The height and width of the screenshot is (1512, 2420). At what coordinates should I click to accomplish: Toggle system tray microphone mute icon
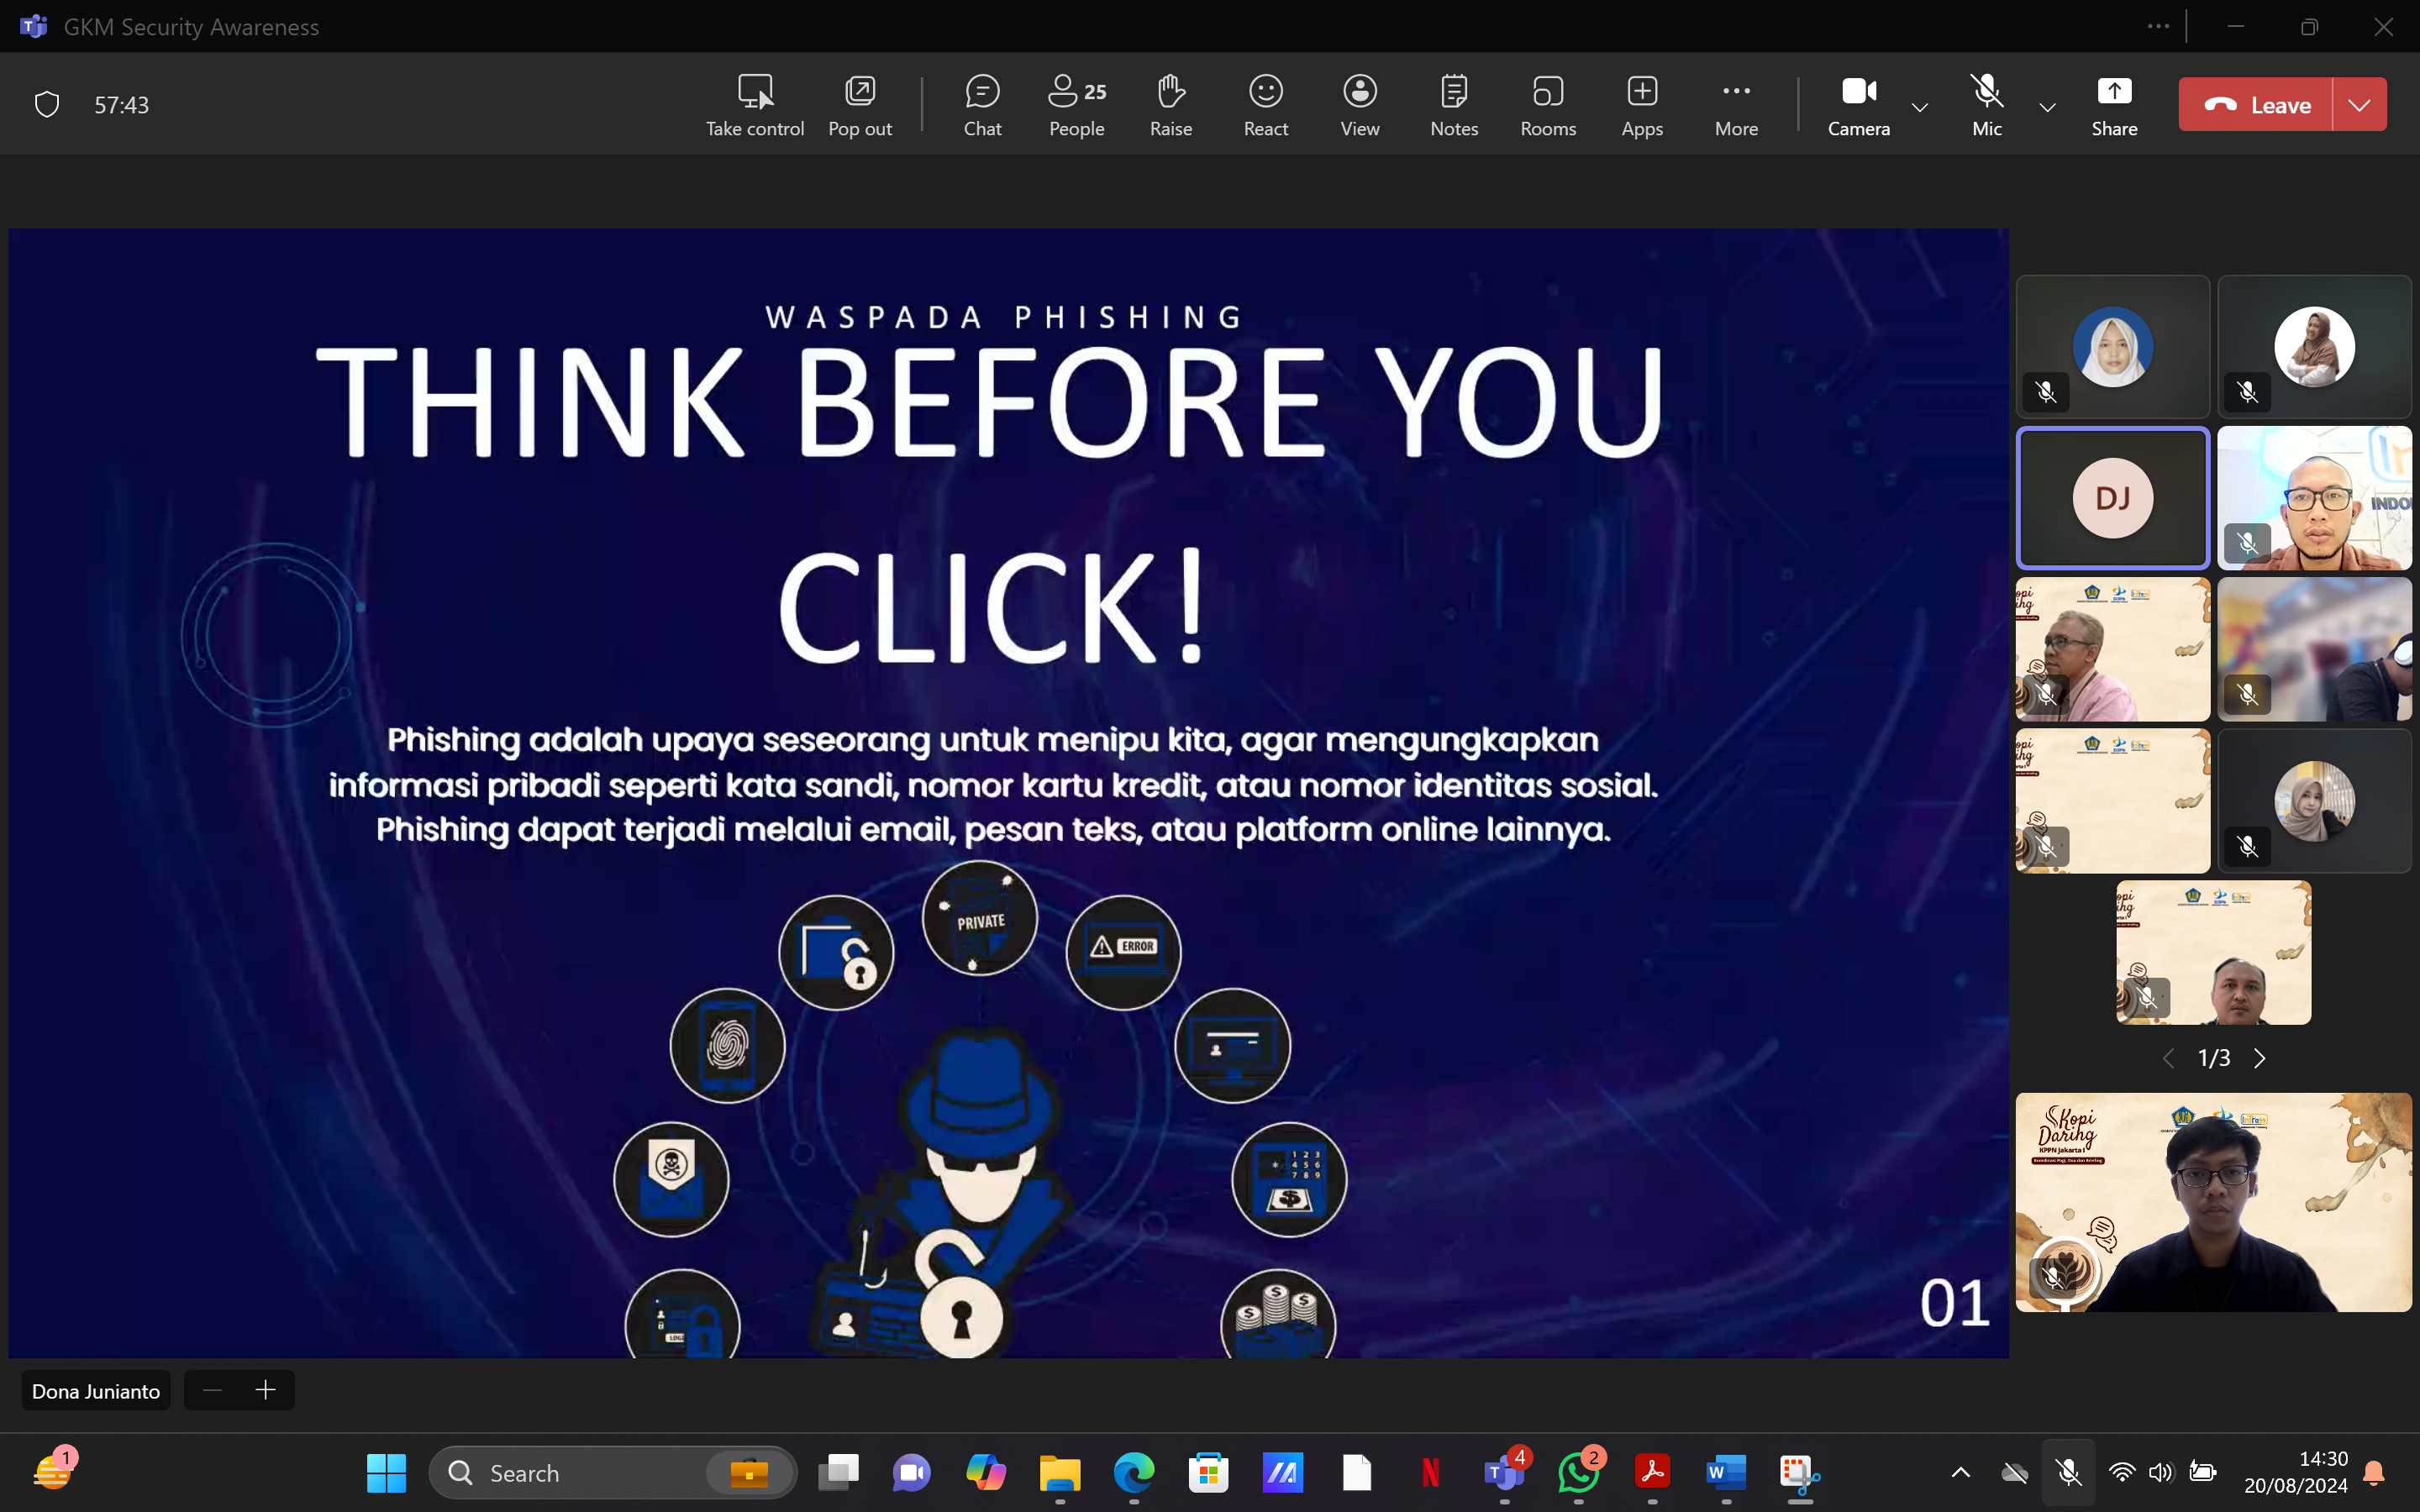click(2068, 1472)
